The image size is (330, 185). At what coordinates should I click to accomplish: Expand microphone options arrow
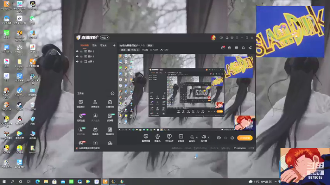197,137
